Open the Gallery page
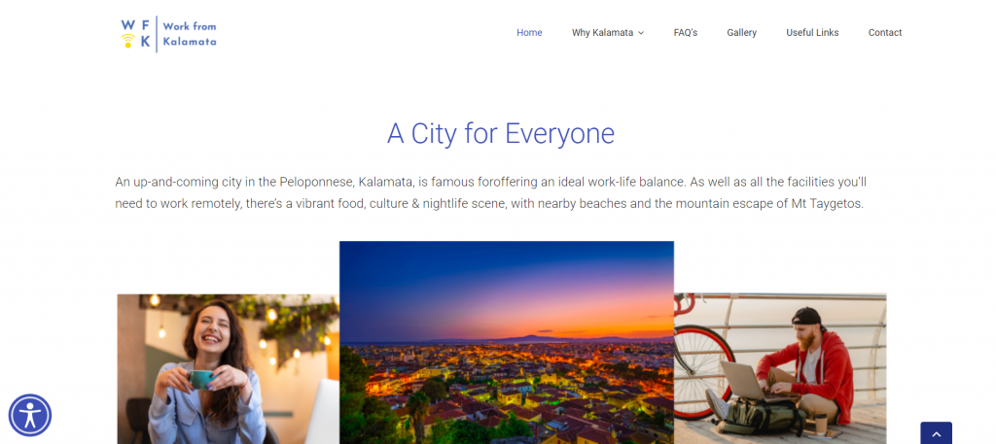Viewport: 996px width, 444px height. click(x=741, y=32)
